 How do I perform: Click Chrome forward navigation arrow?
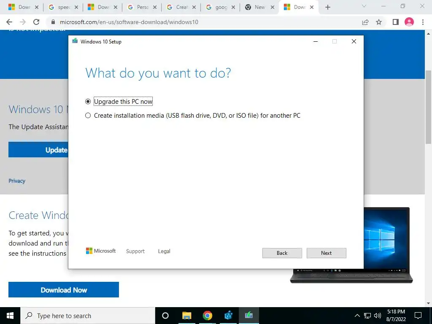point(23,22)
